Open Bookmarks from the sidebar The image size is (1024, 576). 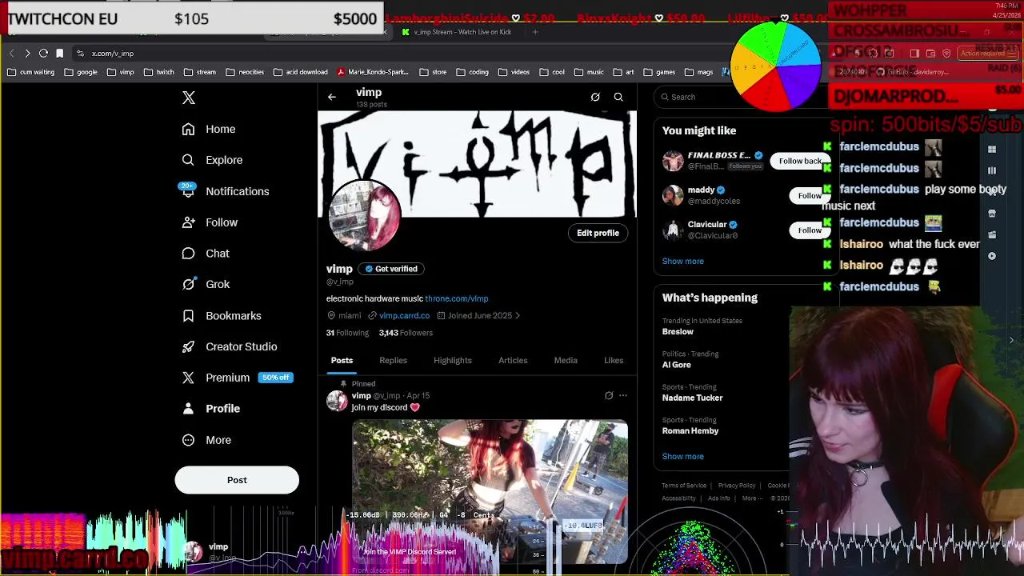tap(222, 315)
